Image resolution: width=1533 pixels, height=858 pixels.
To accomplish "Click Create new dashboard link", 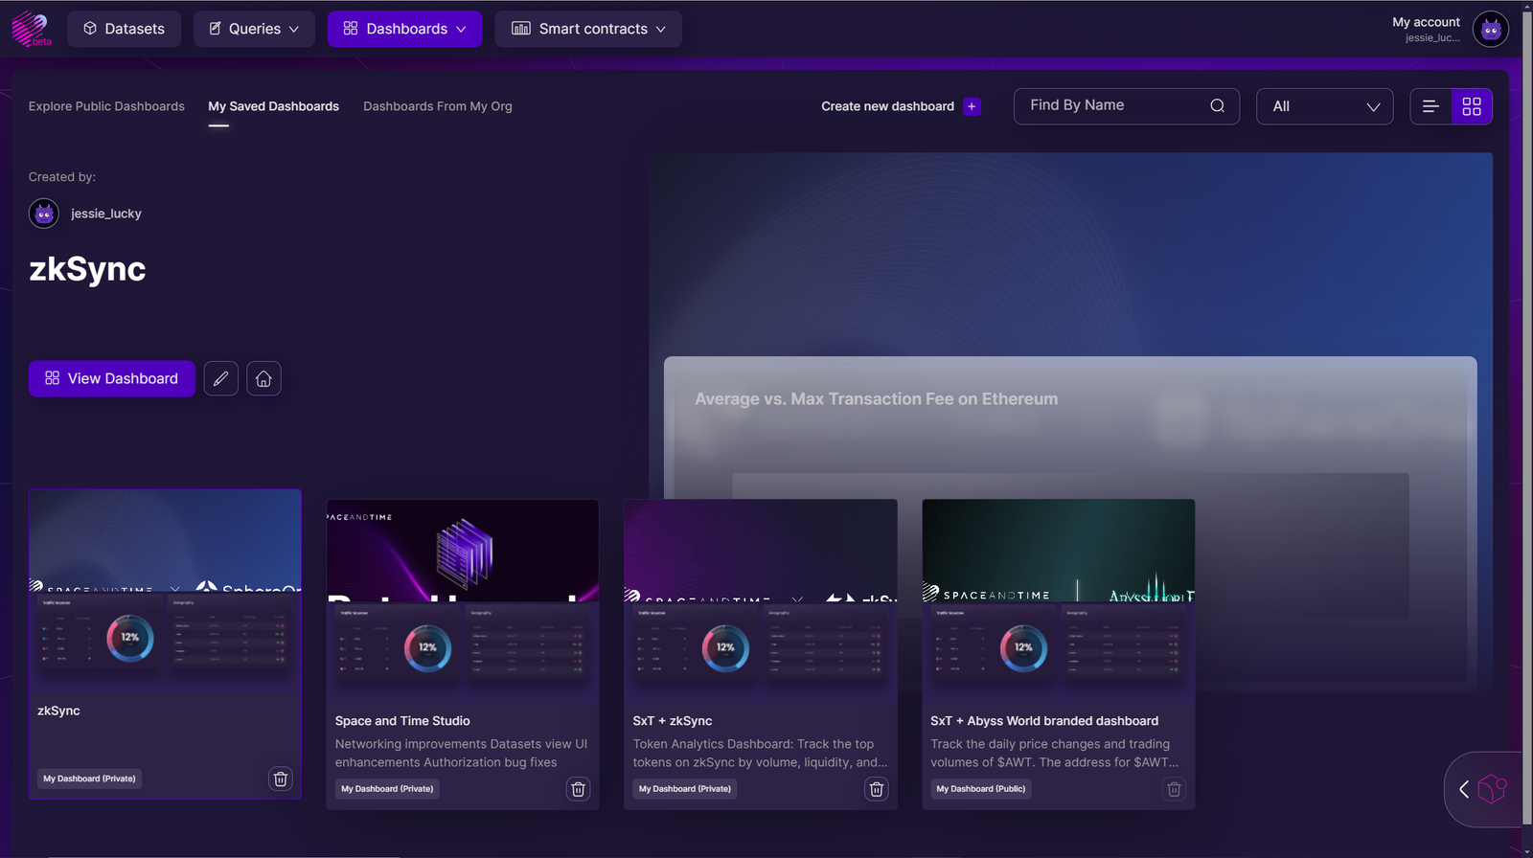I will [x=887, y=106].
